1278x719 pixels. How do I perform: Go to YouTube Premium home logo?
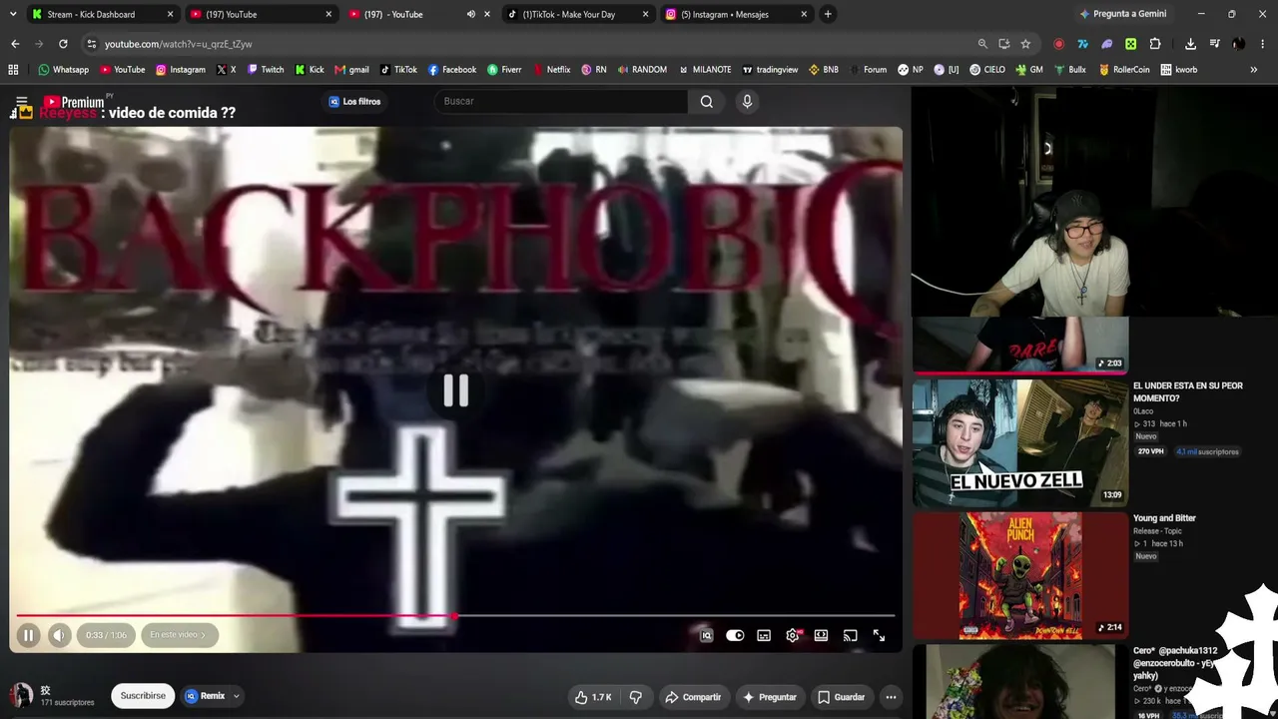tap(74, 102)
